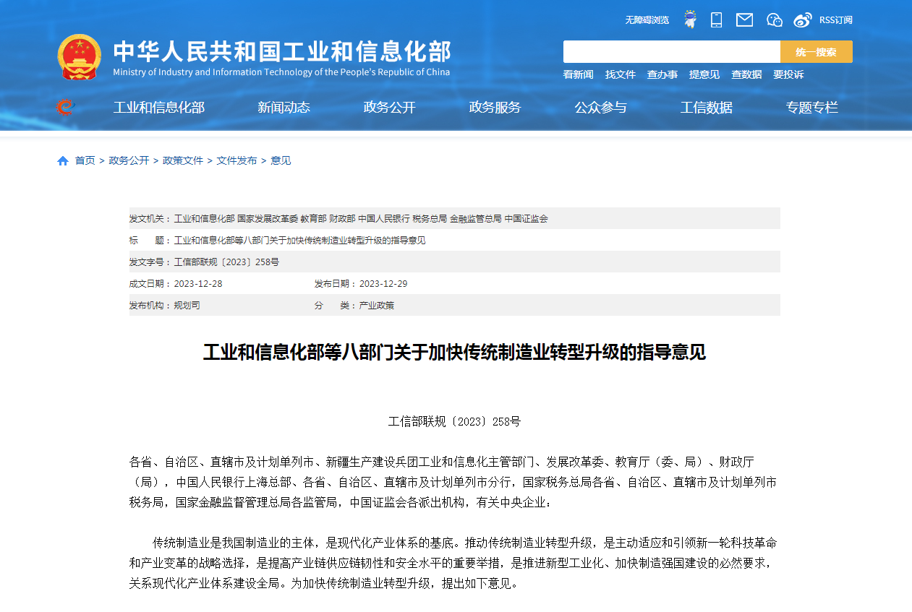The height and width of the screenshot is (612, 912).
Task: Open the 看新闻 quick link
Action: coord(577,74)
